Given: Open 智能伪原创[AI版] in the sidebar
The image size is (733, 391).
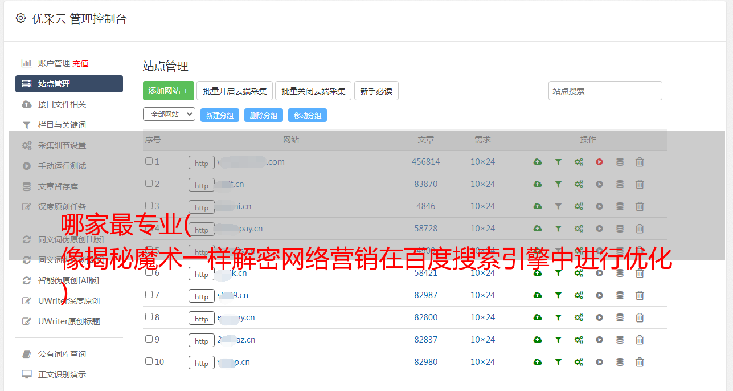Looking at the screenshot, I should [69, 280].
